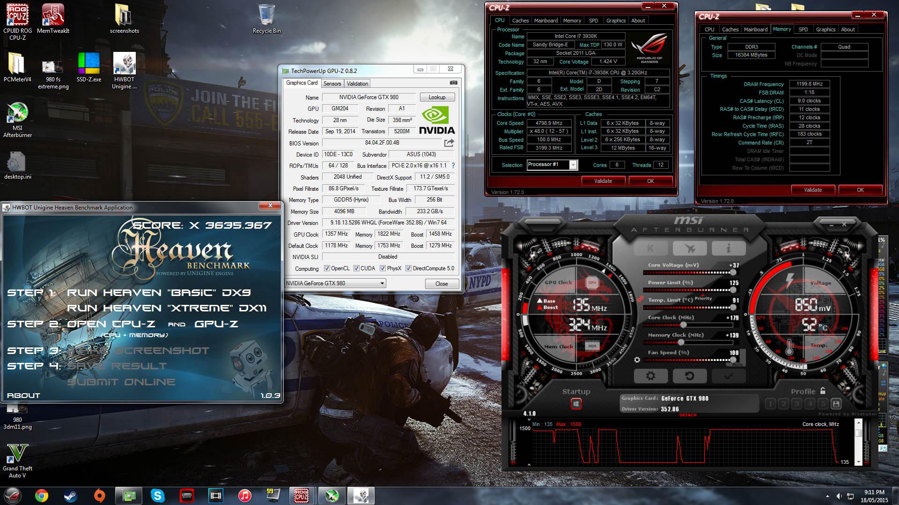
Task: Click the bus interface question mark in GPU-Z
Action: click(453, 166)
